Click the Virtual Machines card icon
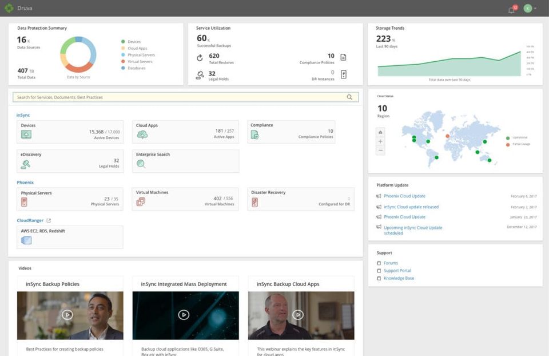The image size is (549, 356). tap(141, 201)
